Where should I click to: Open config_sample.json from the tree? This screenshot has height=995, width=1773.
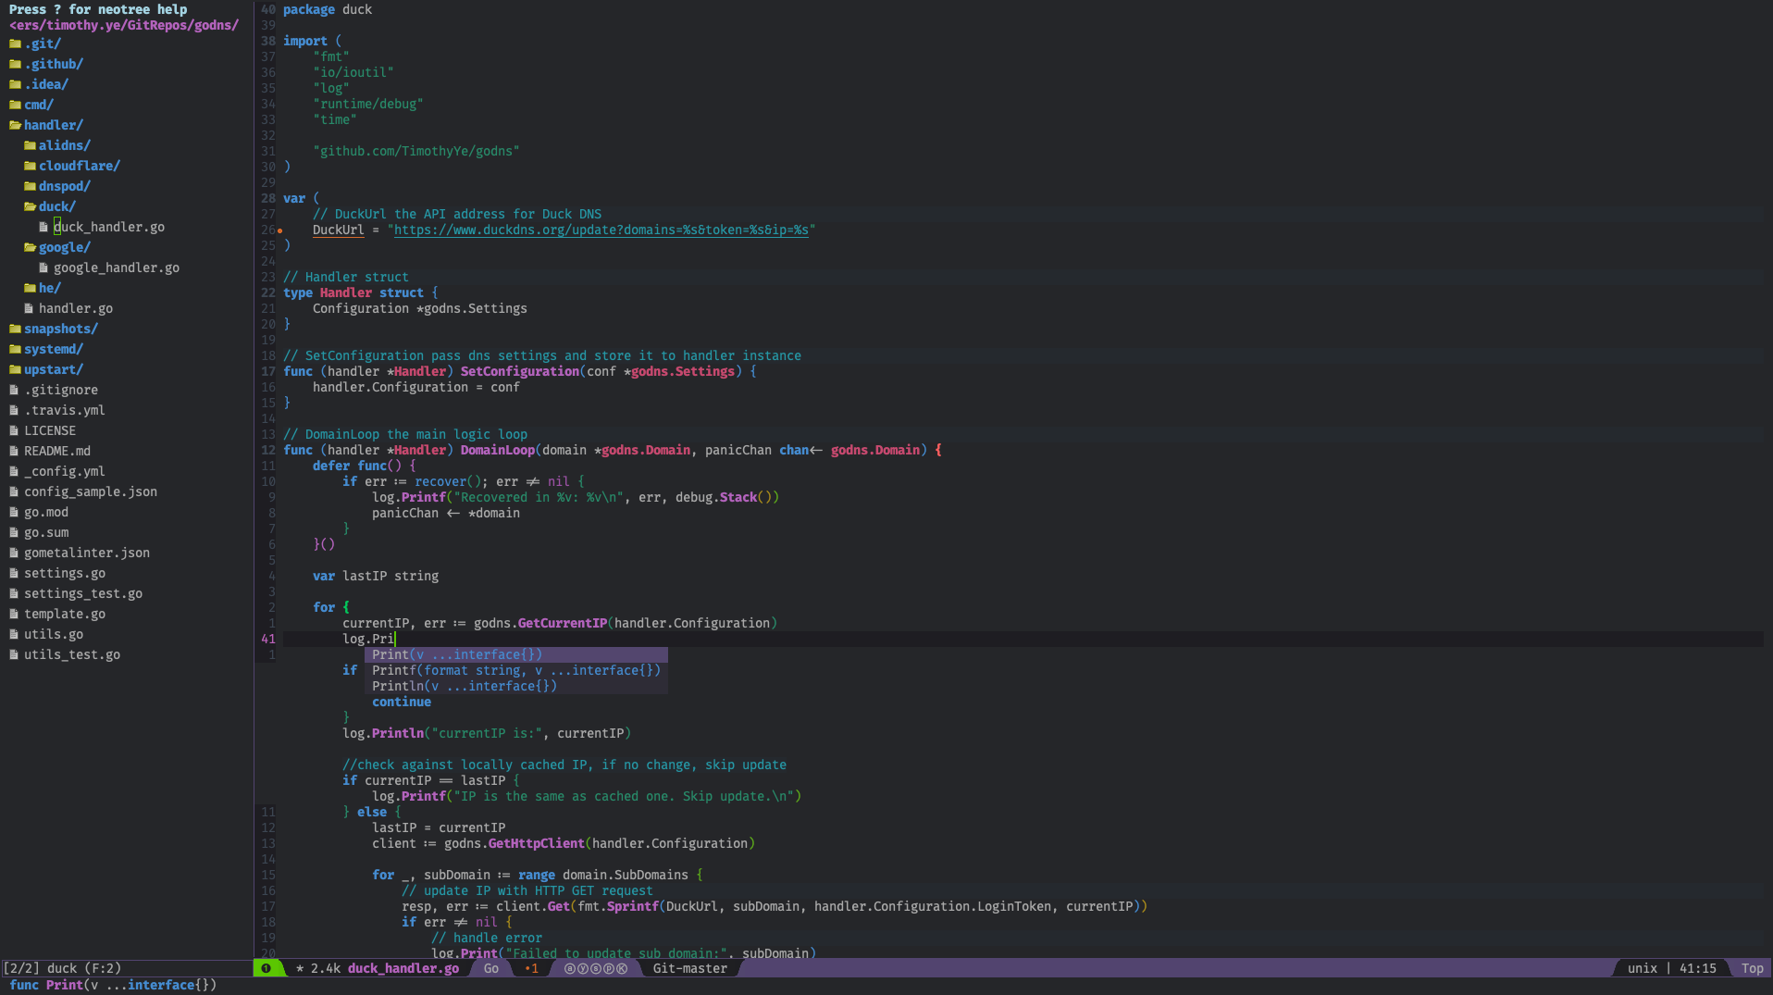click(91, 491)
